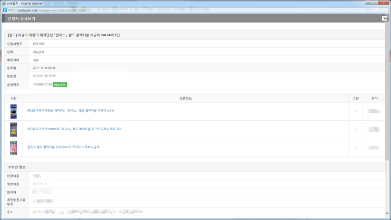
Task: Maximize the Internet Explorer window
Action: point(375,3)
